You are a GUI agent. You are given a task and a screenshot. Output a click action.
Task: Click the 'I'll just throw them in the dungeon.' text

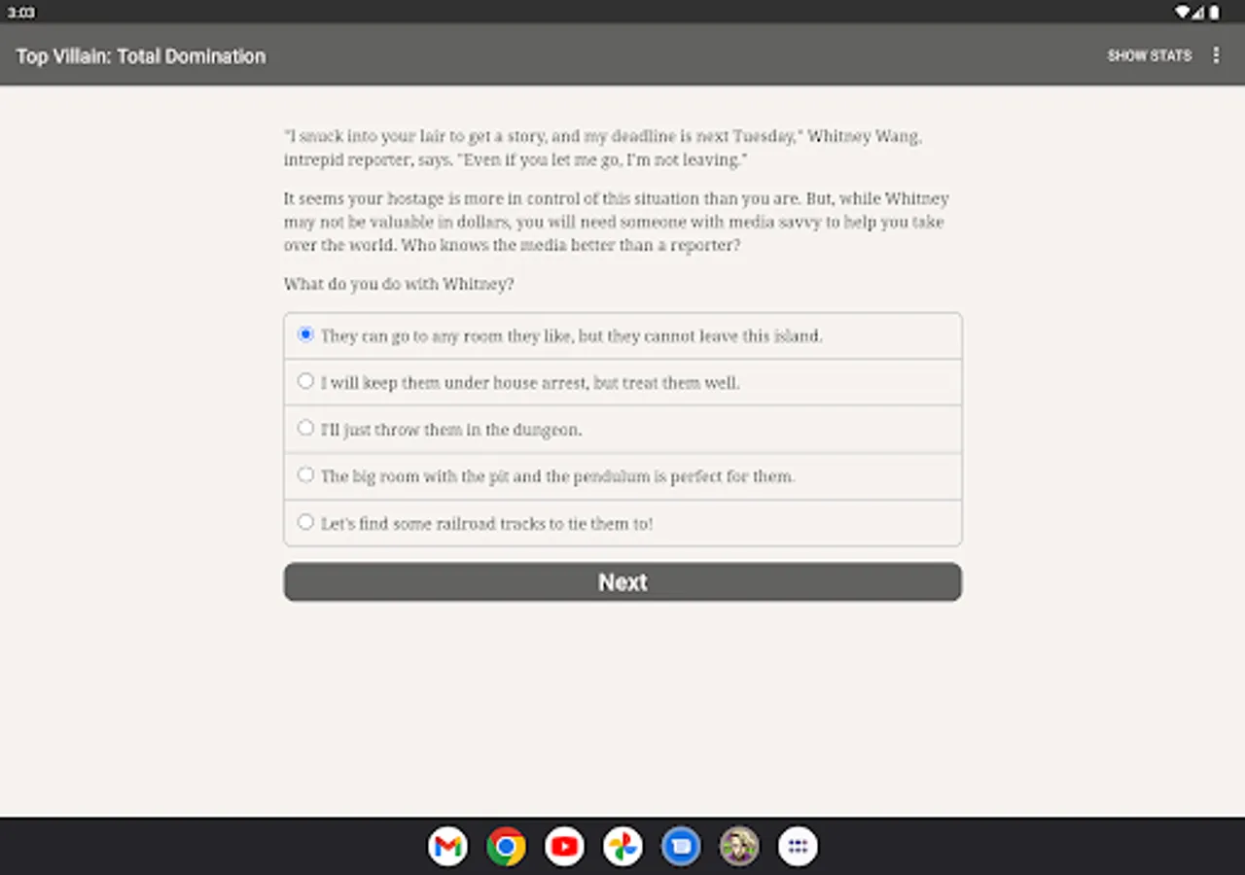[x=451, y=429]
